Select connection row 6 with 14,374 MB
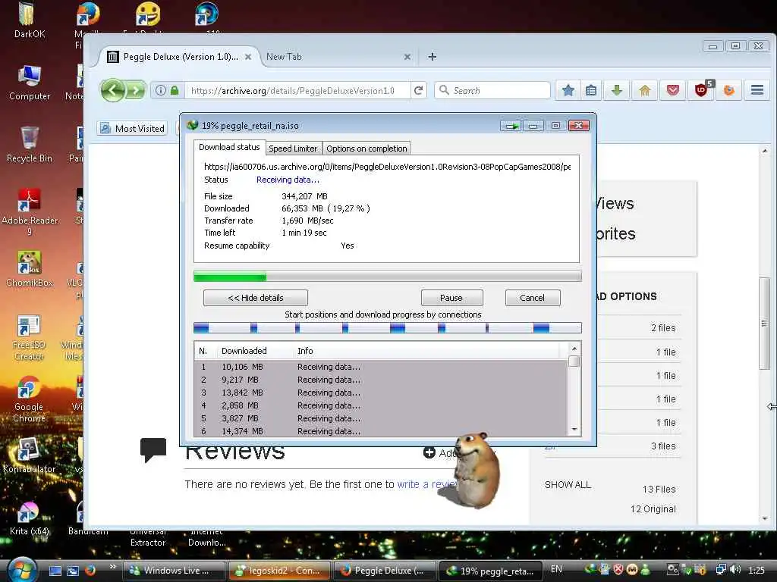The height and width of the screenshot is (582, 777). [381, 431]
